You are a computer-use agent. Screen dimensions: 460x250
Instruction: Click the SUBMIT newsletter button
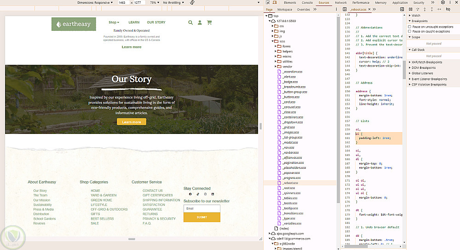[x=202, y=217]
